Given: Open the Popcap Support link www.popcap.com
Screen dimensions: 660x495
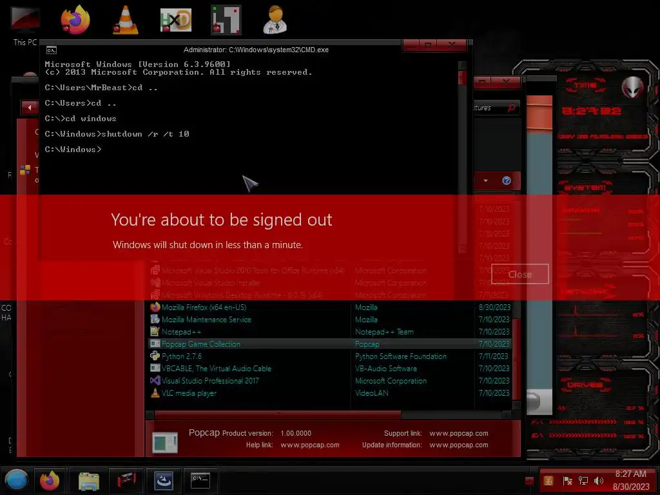Looking at the screenshot, I should [459, 433].
